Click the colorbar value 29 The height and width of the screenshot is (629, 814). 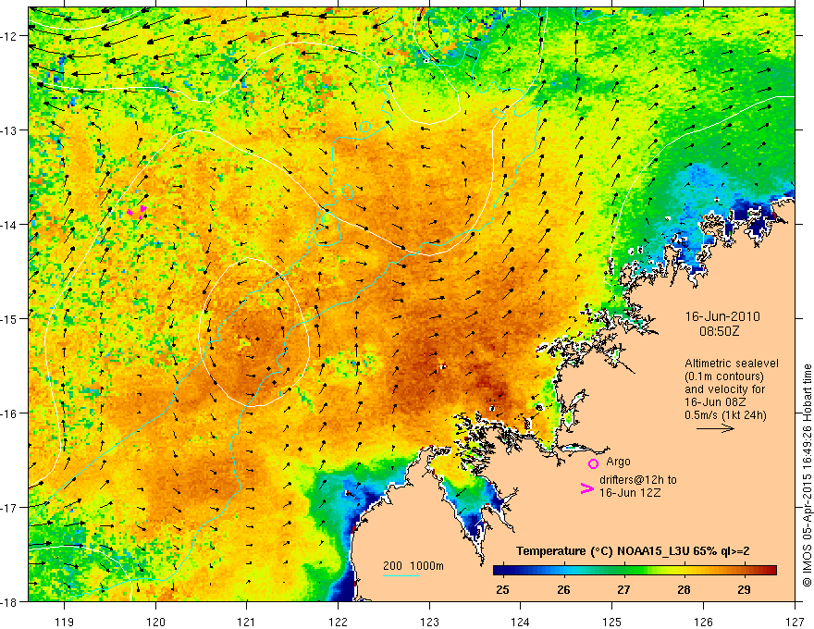pos(744,589)
